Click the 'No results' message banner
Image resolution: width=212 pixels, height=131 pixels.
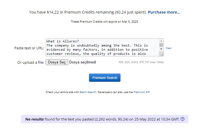coord(105,119)
